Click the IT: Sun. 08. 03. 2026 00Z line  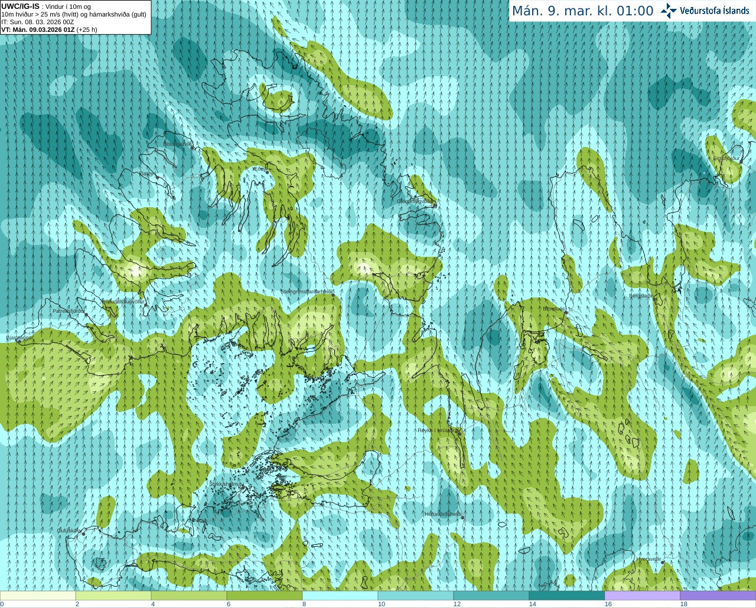[38, 22]
